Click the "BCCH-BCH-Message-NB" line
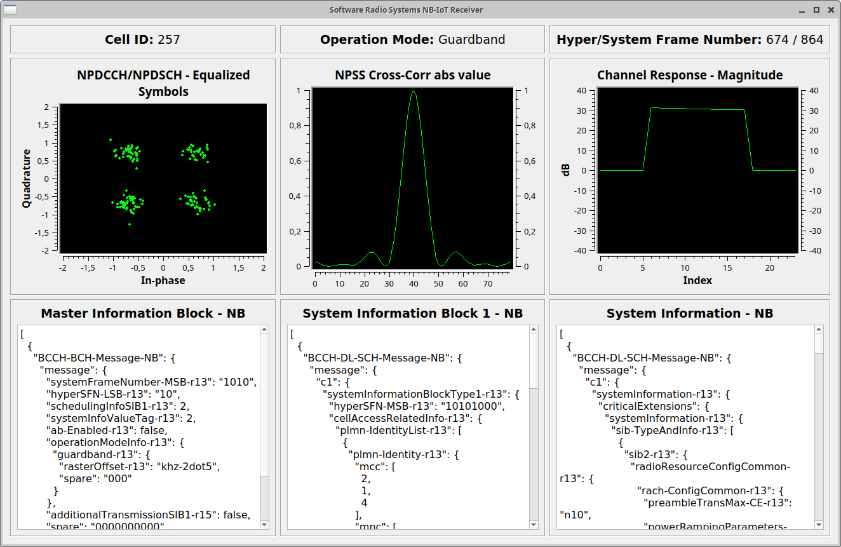The image size is (841, 547). pos(104,358)
